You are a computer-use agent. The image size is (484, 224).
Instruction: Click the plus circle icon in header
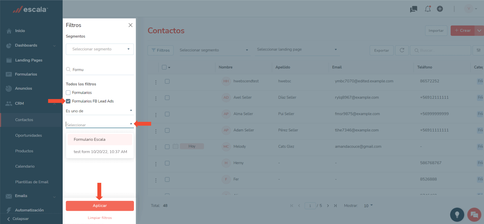click(440, 9)
